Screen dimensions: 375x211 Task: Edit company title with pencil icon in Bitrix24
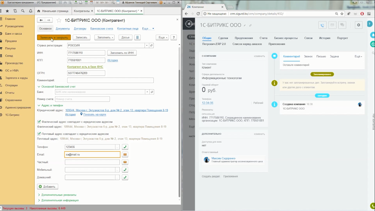point(245,26)
